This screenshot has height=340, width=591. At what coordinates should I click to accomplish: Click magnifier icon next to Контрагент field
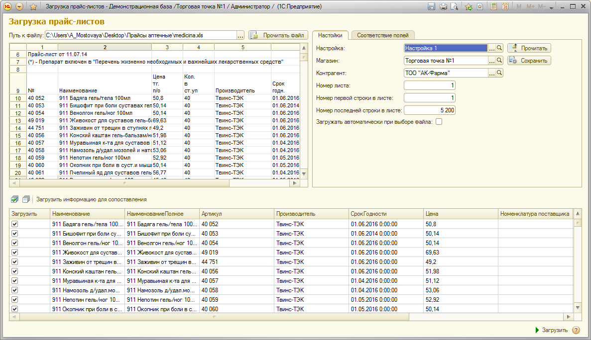click(499, 73)
